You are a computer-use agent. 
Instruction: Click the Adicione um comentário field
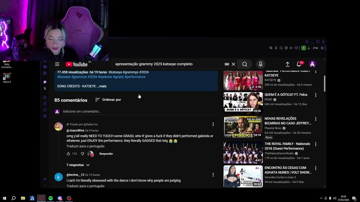click(x=138, y=112)
